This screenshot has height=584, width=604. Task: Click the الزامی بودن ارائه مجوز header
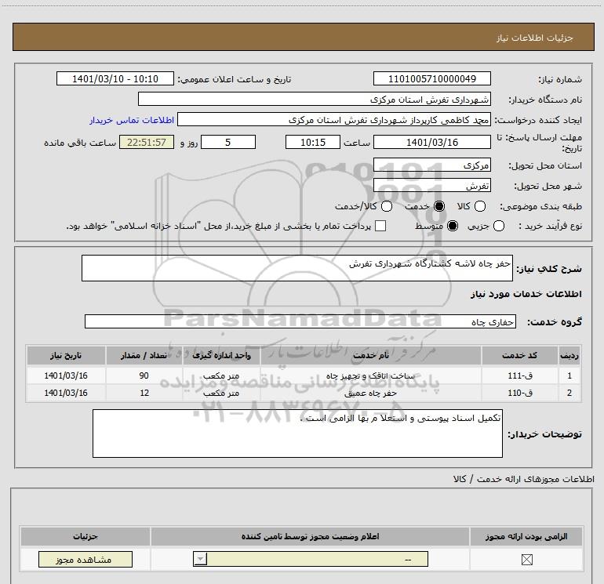526,536
